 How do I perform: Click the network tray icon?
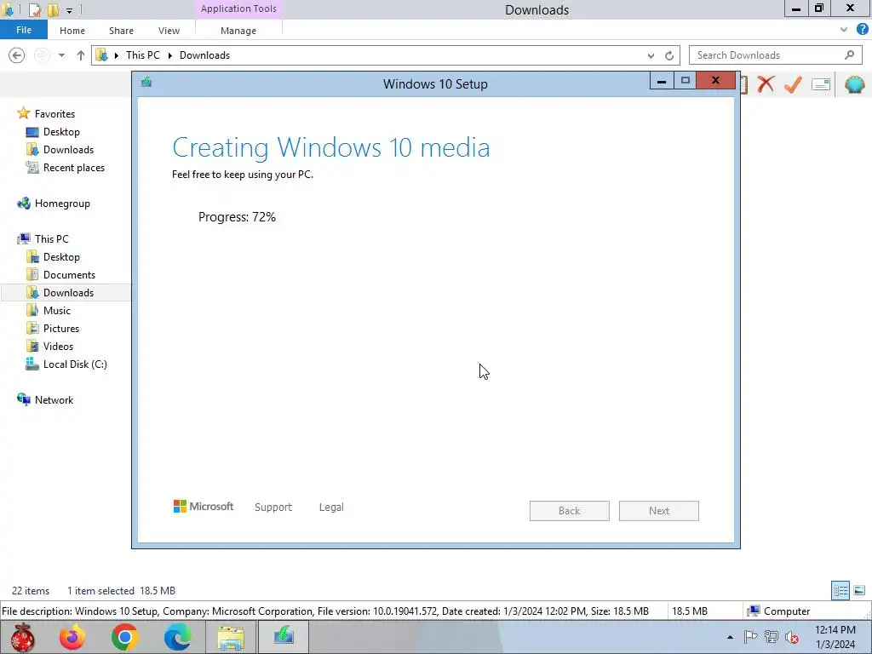tap(772, 637)
